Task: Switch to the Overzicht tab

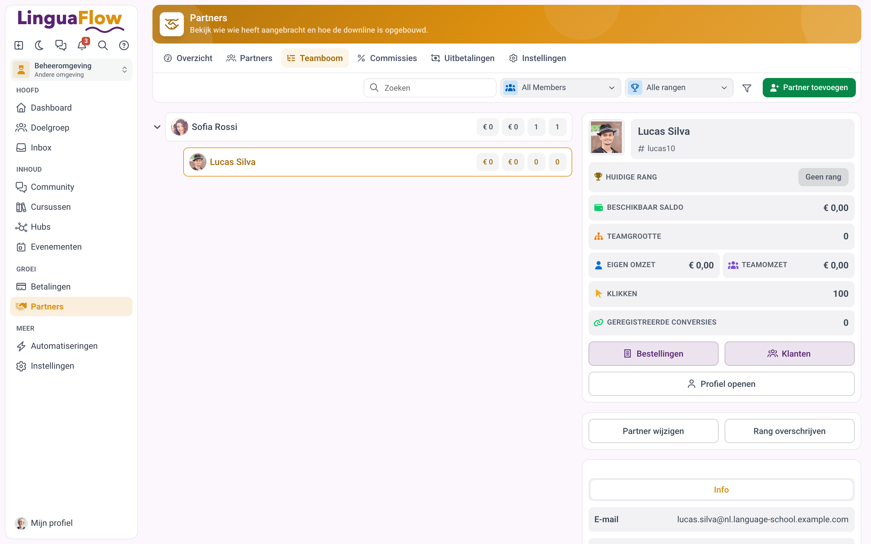Action: 188,58
